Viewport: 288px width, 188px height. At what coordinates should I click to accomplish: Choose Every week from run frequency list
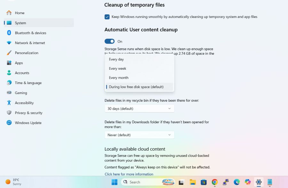click(x=140, y=68)
